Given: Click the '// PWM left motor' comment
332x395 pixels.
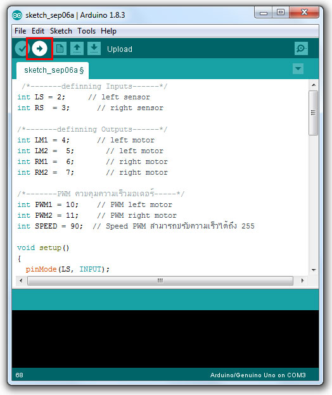Looking at the screenshot, I should click(x=134, y=204).
